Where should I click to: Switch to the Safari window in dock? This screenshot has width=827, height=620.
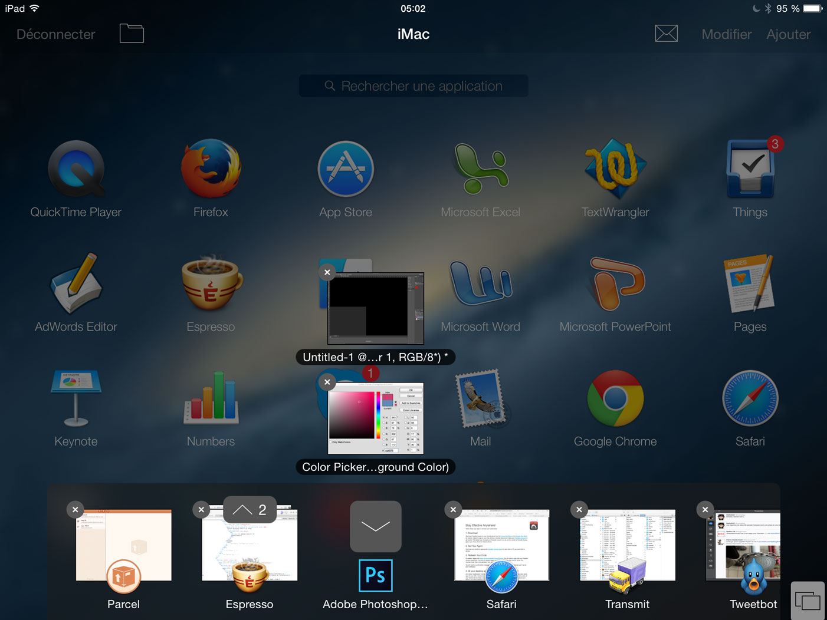pyautogui.click(x=501, y=545)
